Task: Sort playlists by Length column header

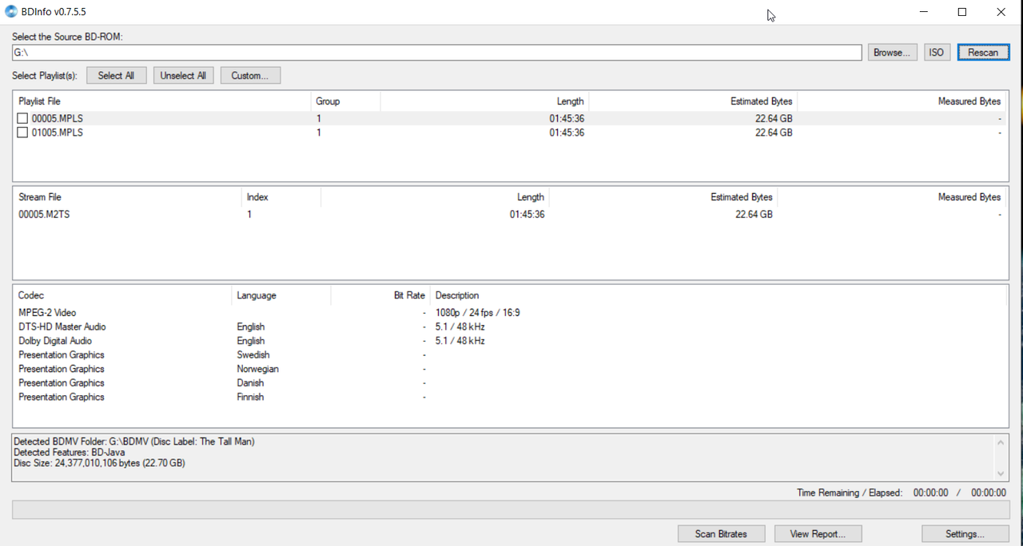Action: pos(484,101)
